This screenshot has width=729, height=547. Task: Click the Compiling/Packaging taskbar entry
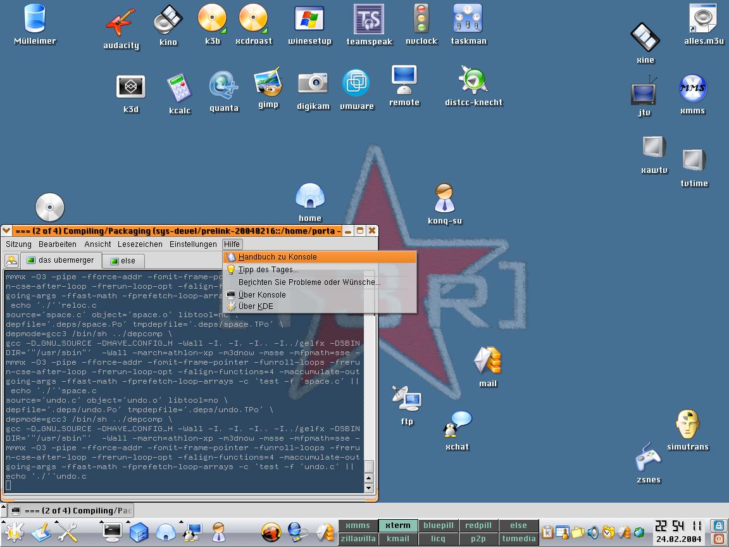tap(71, 510)
